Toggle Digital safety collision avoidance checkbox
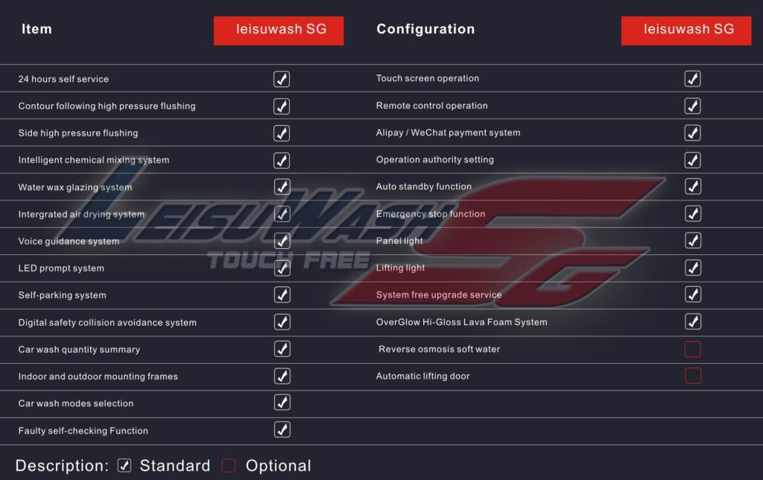Screen dimensions: 763x480 click(x=282, y=322)
